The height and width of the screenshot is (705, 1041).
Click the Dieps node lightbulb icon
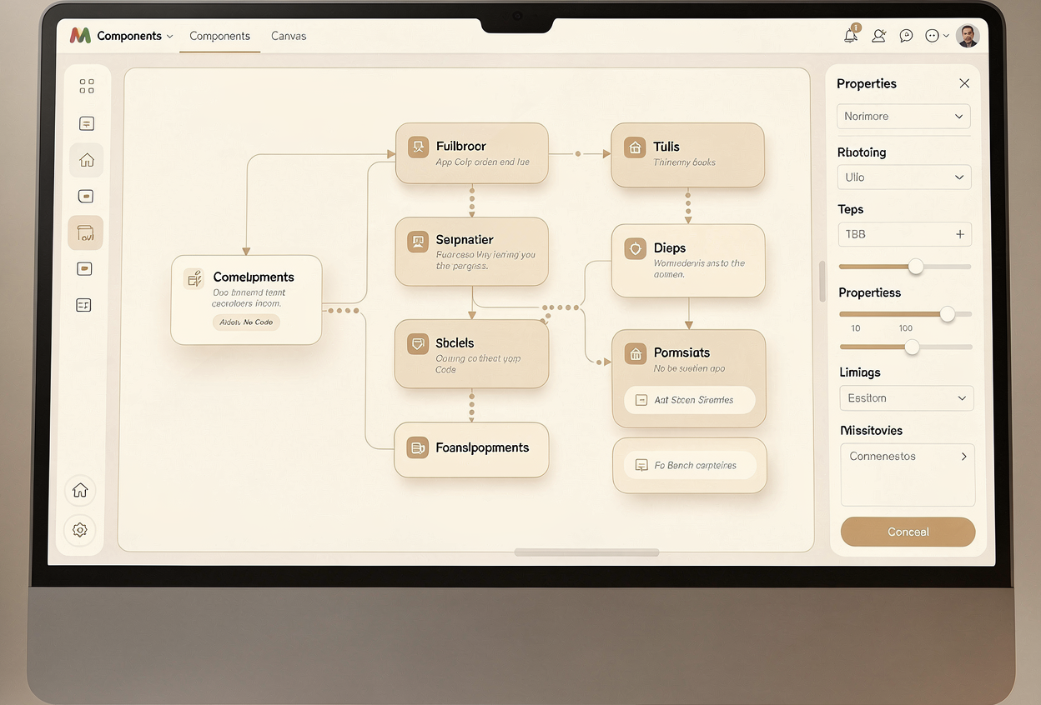636,248
